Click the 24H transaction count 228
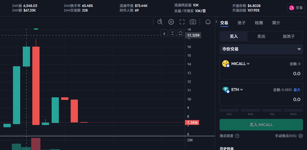This screenshot has width=307, height=150. [85, 10]
